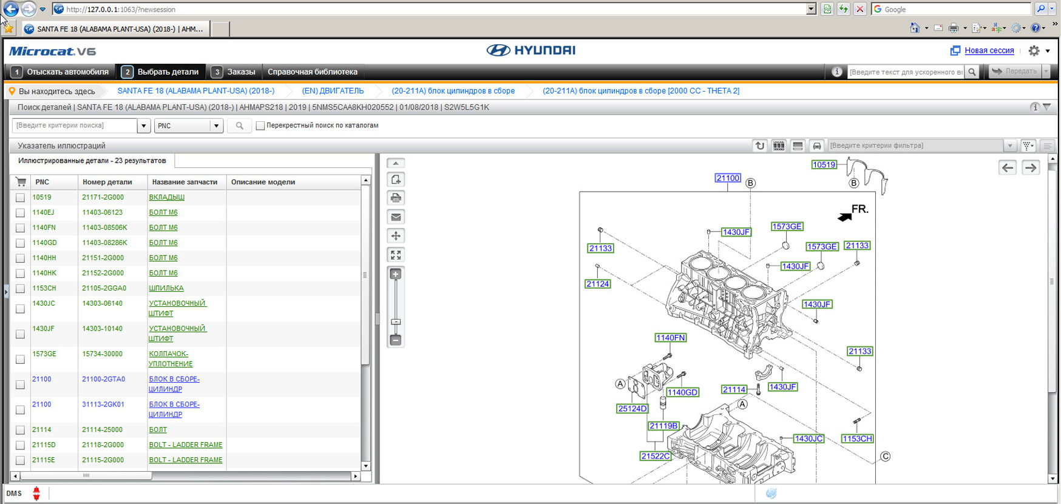This screenshot has height=504, width=1061.
Task: Open the Справочная библиотека tab
Action: coord(312,72)
